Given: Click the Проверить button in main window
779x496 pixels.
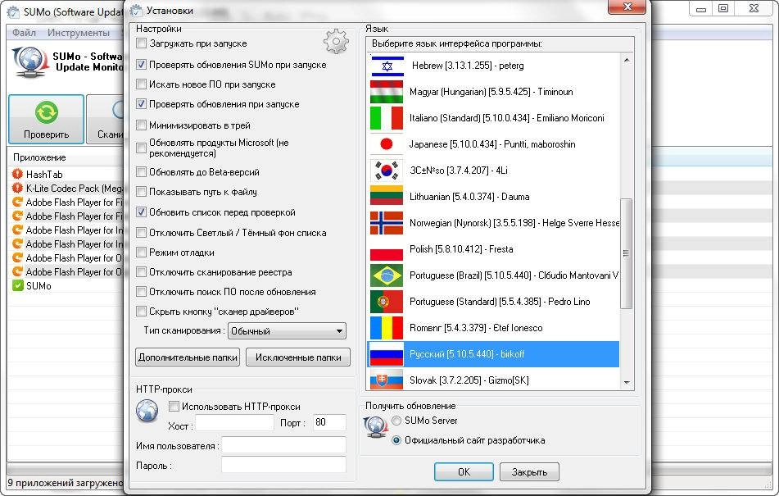Looking at the screenshot, I should (46, 119).
